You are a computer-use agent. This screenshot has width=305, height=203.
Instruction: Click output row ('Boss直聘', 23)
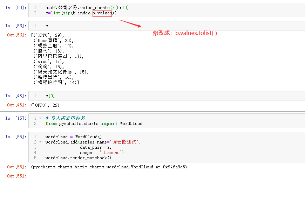[x=54, y=40]
